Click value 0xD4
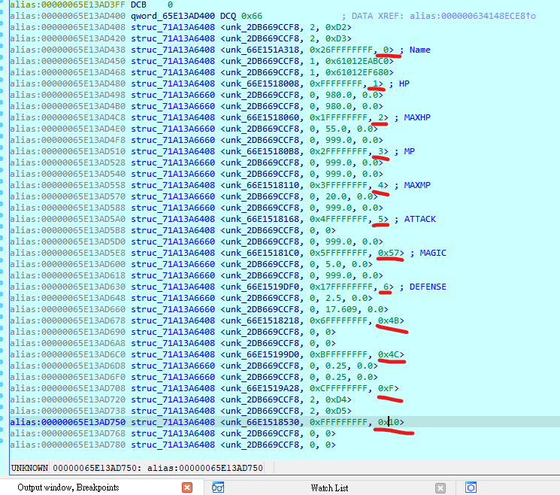 click(x=336, y=399)
